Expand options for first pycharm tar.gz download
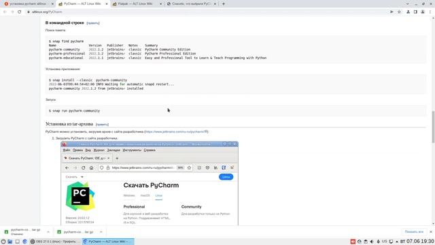The image size is (435, 245). [x=48, y=231]
